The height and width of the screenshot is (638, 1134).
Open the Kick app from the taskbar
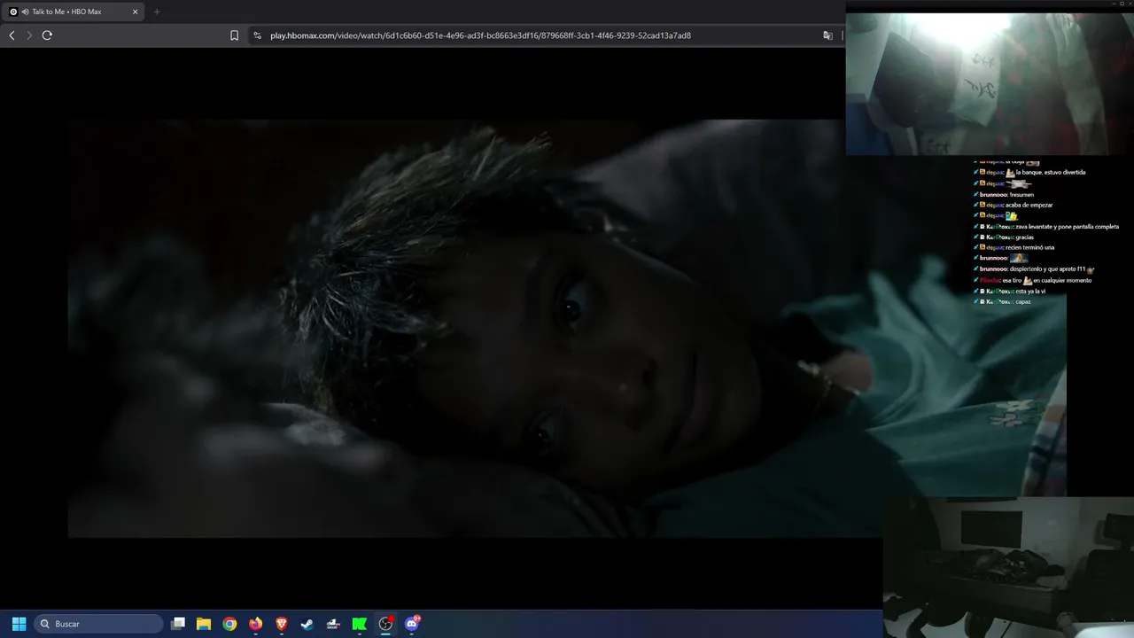click(x=360, y=624)
